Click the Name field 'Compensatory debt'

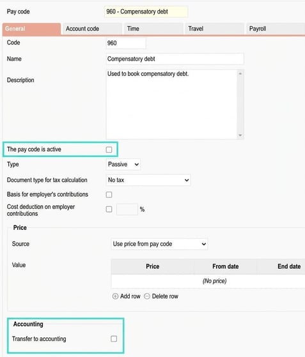coord(175,59)
